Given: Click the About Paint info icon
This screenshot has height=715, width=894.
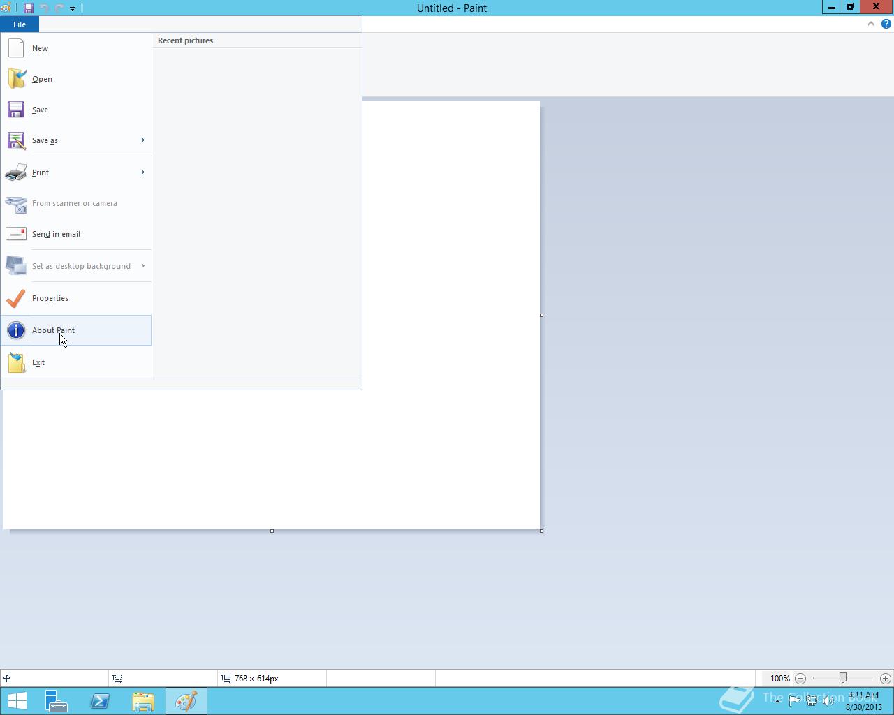Looking at the screenshot, I should click(x=16, y=330).
